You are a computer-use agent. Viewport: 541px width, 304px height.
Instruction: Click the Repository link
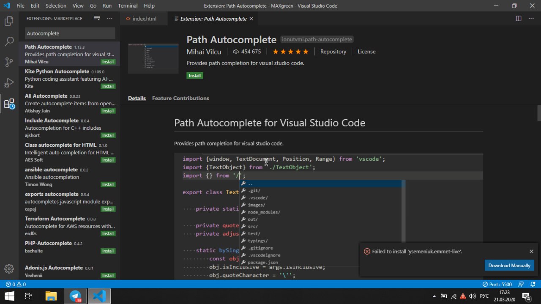(x=333, y=52)
